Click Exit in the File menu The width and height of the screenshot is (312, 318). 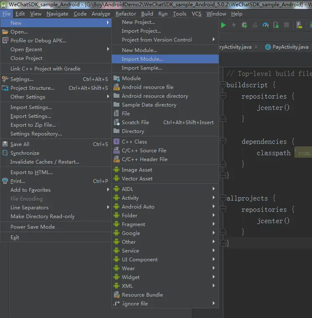coord(56,237)
